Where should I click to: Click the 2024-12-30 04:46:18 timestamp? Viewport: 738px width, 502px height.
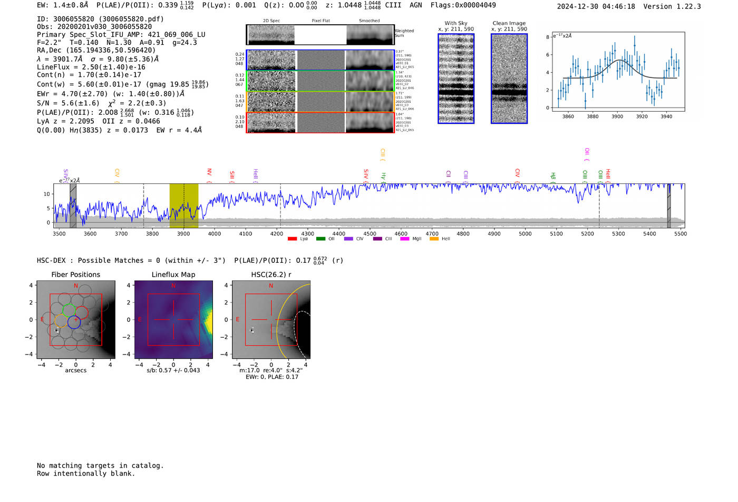coord(596,6)
